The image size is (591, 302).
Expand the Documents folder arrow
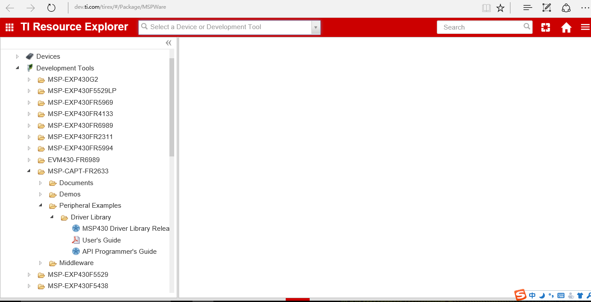click(41, 183)
